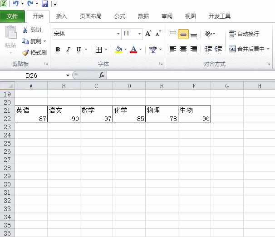Toggle Italic formatting

point(68,50)
